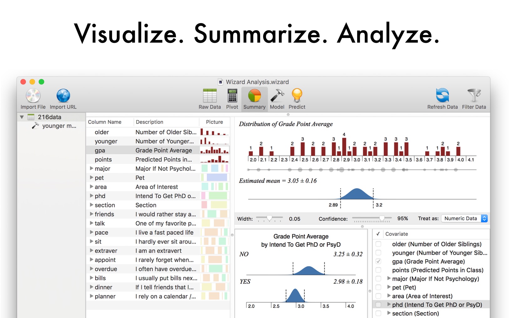
Task: Expand the friends column row
Action: point(91,214)
